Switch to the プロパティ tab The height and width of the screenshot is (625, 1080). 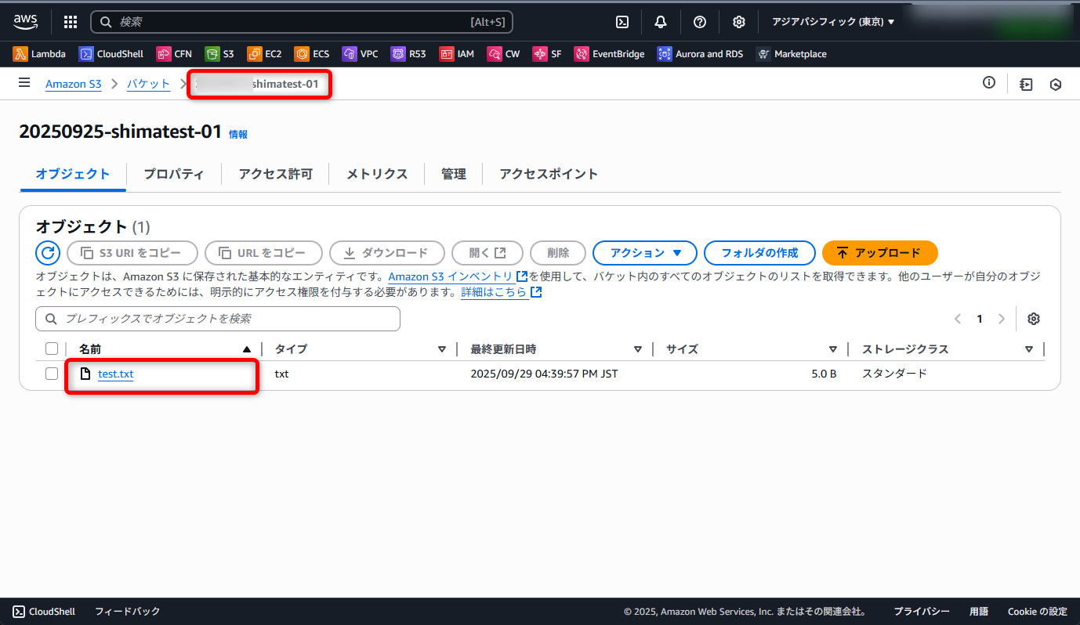tap(173, 174)
